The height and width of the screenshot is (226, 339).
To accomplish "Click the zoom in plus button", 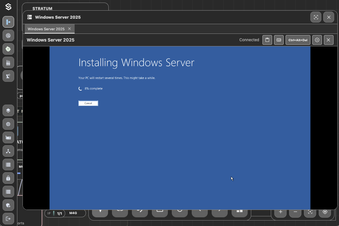I will pos(280,212).
